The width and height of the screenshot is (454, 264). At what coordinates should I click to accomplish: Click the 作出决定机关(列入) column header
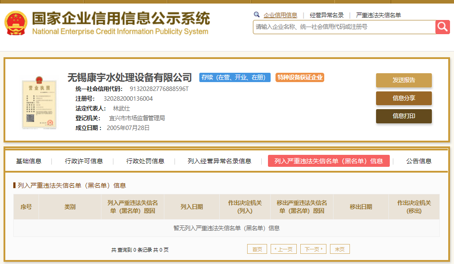point(244,207)
